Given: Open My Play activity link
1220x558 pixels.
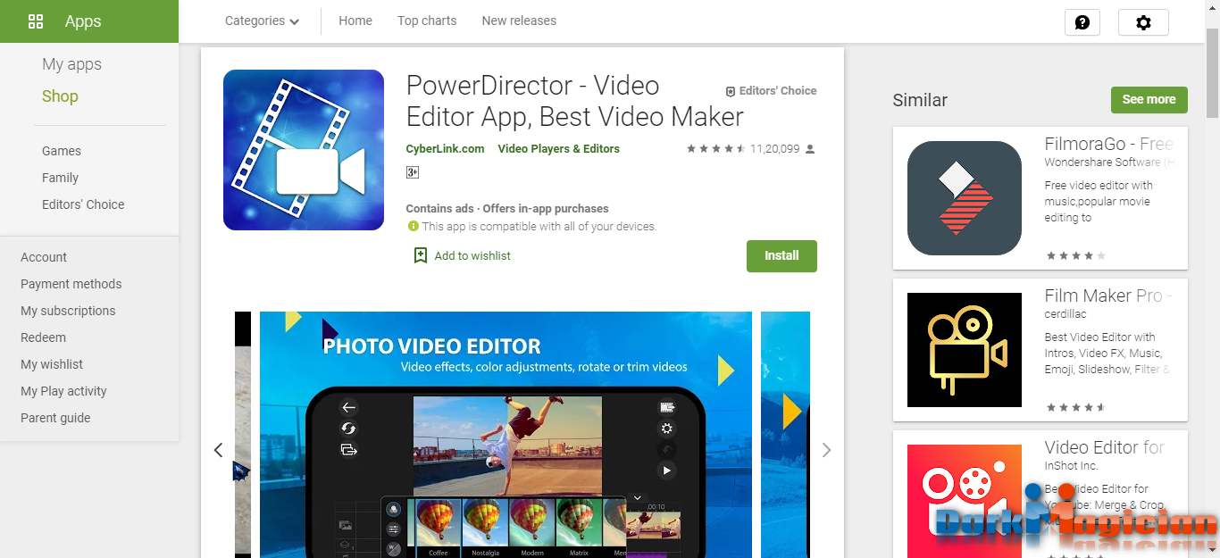Looking at the screenshot, I should (x=63, y=391).
